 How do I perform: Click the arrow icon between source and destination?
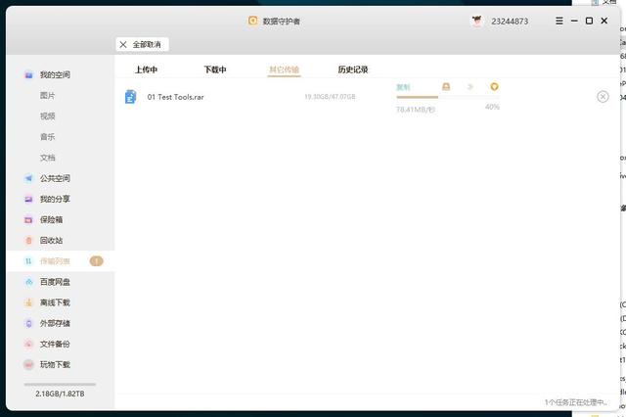tap(470, 87)
